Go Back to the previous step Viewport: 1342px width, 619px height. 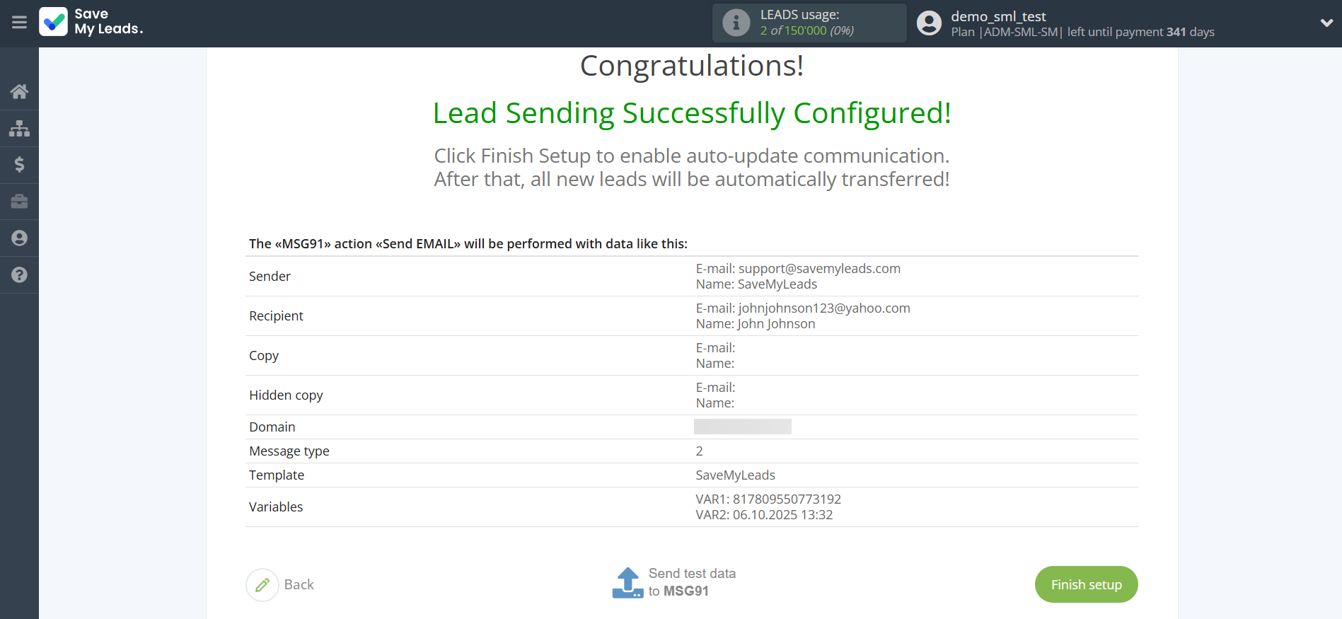[299, 584]
